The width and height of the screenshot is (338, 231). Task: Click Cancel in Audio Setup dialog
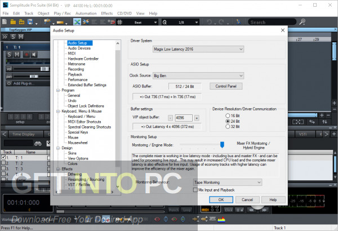click(247, 199)
